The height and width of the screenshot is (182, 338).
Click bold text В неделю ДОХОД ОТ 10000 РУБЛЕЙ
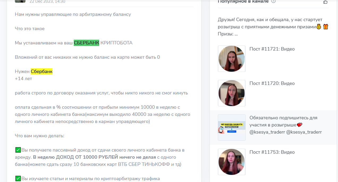point(76,157)
